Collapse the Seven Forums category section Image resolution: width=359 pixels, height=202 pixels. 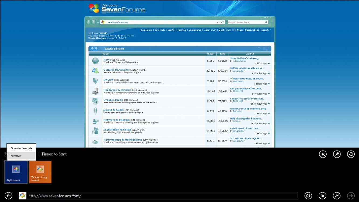(x=259, y=48)
